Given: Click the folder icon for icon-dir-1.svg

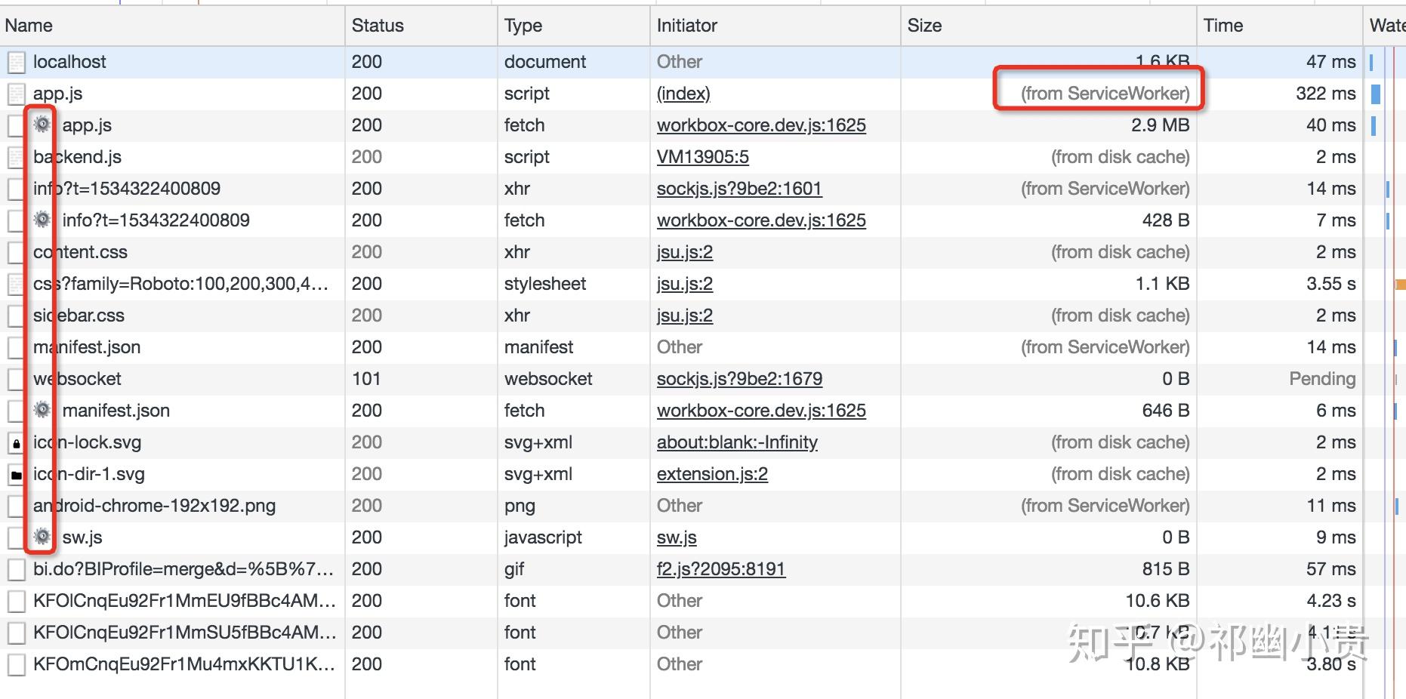Looking at the screenshot, I should click(x=16, y=475).
